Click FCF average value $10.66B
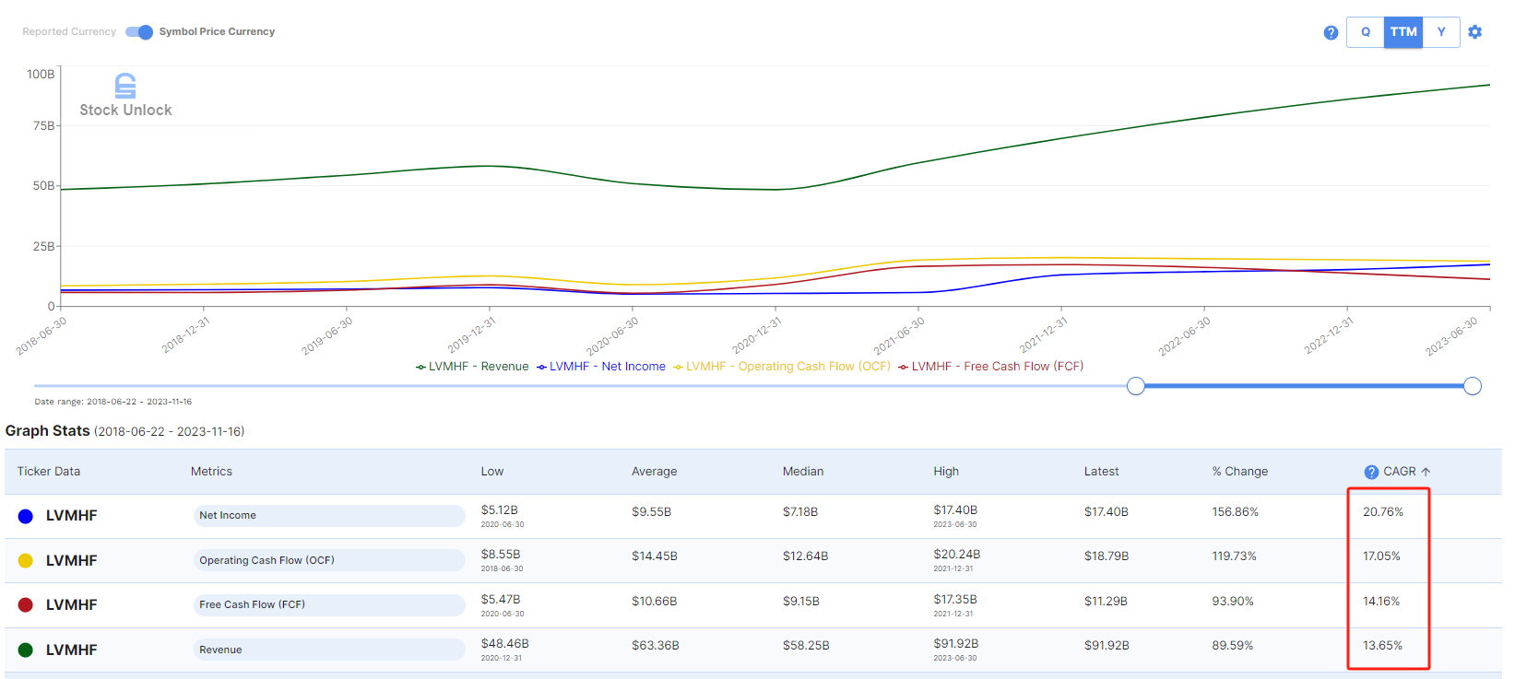This screenshot has width=1515, height=679. [655, 602]
